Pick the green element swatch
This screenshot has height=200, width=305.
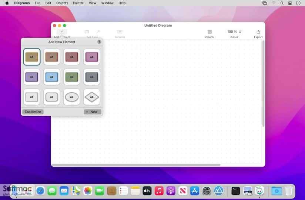pos(72,77)
